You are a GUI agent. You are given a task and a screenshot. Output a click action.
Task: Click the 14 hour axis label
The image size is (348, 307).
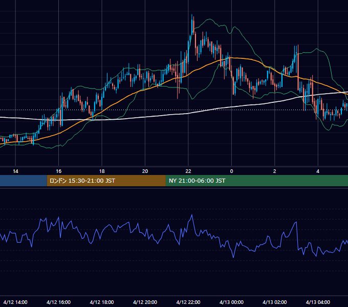coord(15,171)
